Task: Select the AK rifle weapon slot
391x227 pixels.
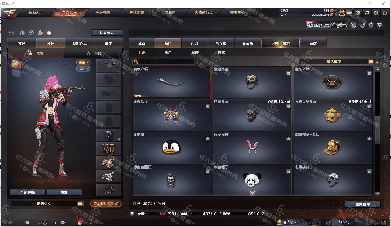Action: click(x=109, y=66)
